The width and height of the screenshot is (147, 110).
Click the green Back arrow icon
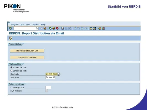50,28
